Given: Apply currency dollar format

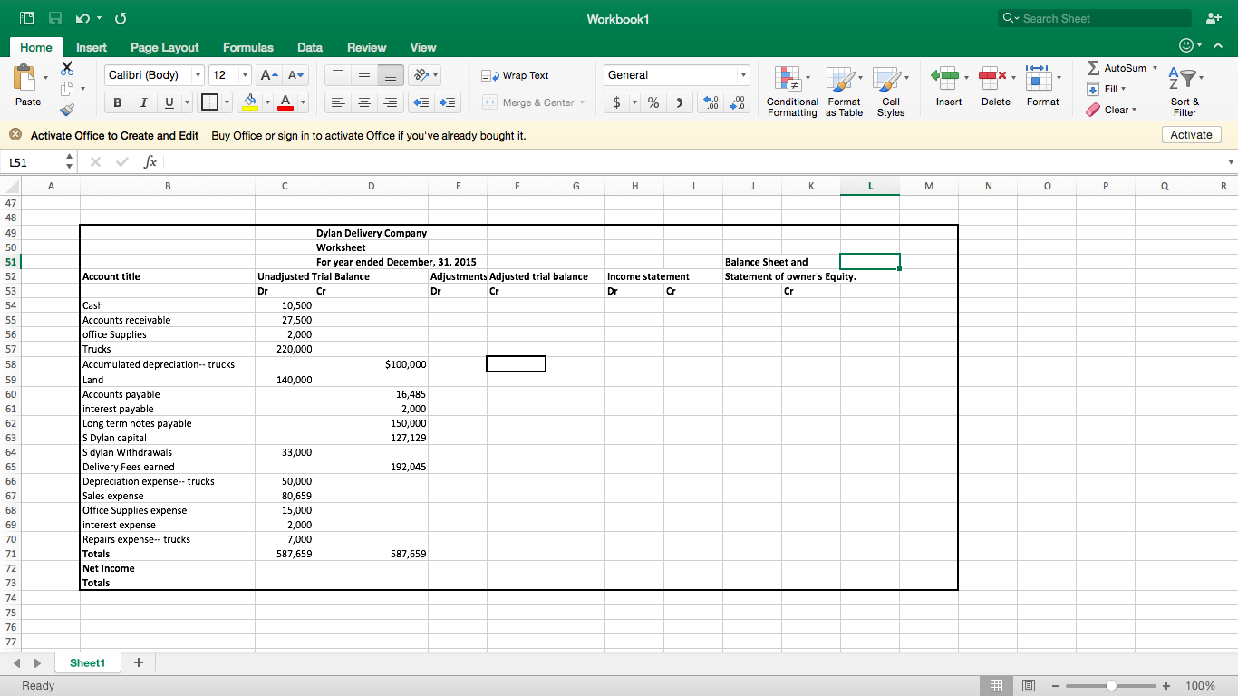Looking at the screenshot, I should [x=617, y=102].
